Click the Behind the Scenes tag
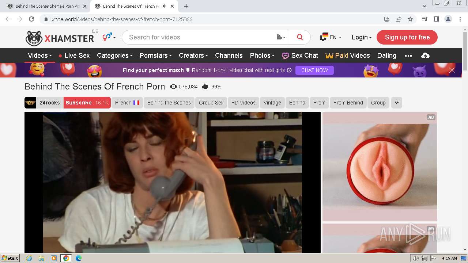 tap(169, 103)
